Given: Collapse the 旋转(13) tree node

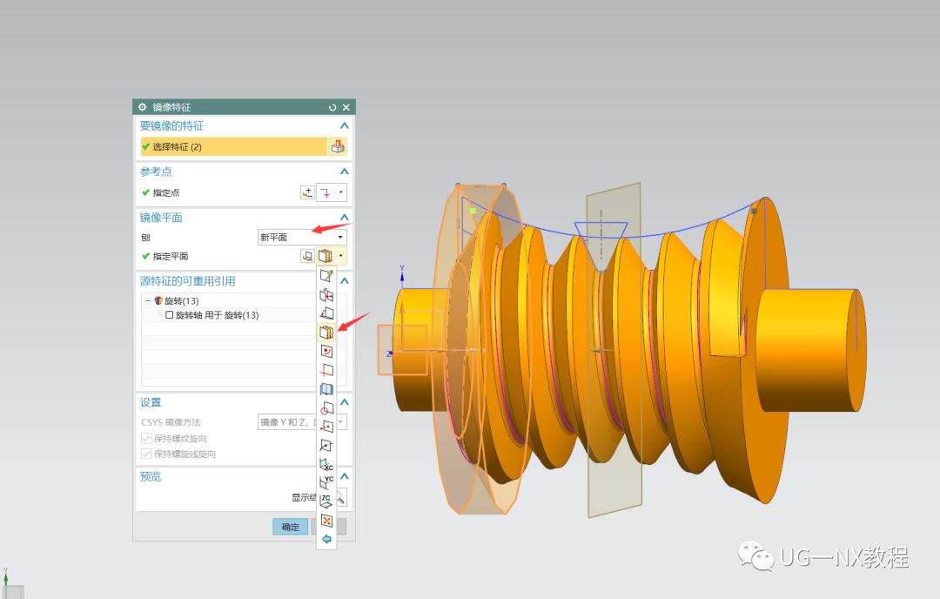Looking at the screenshot, I should [x=148, y=300].
